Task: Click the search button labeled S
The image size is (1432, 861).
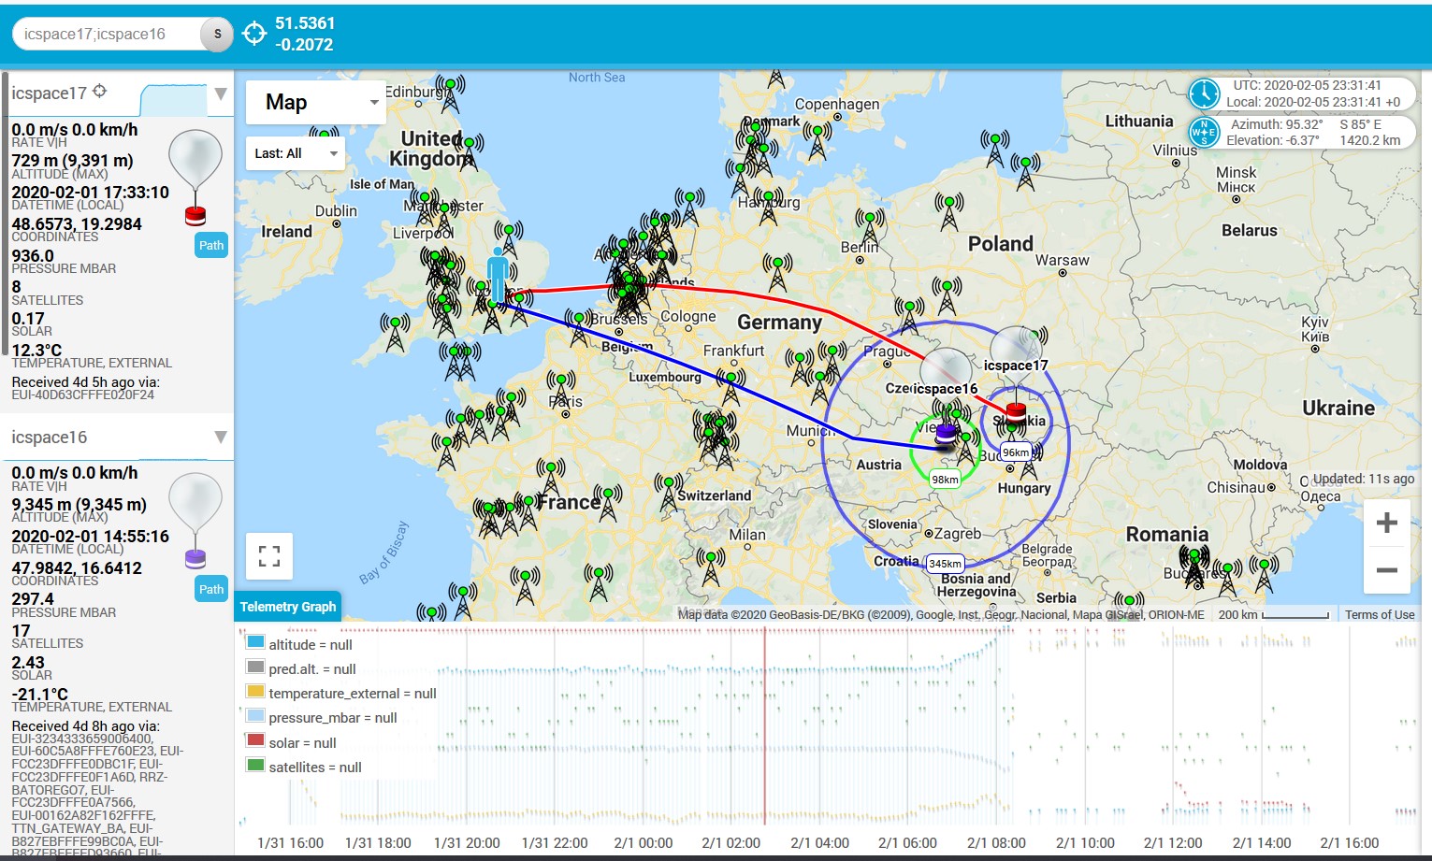Action: click(x=217, y=35)
